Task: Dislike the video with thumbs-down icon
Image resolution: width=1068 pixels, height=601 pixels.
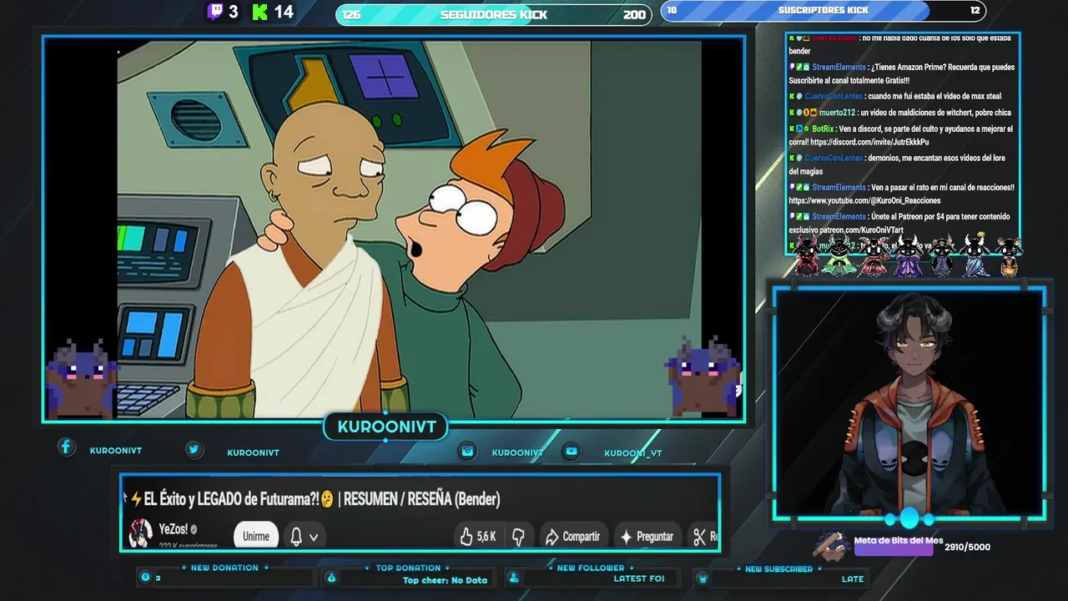Action: pos(518,537)
